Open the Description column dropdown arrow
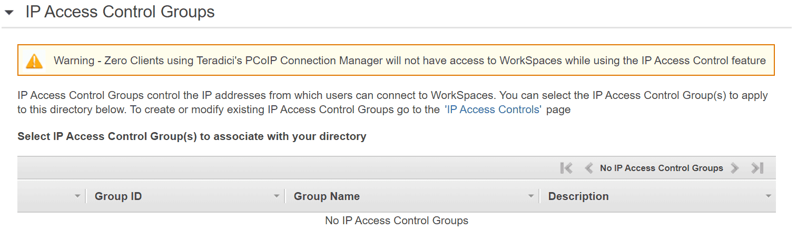 click(x=768, y=196)
